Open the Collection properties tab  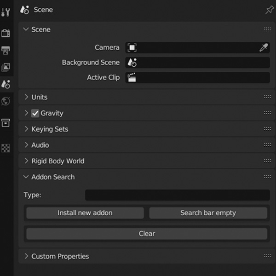click(x=6, y=122)
